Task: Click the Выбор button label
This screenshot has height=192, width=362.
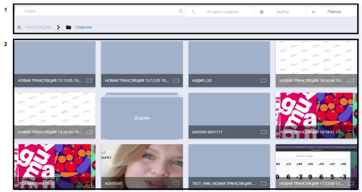Action: click(282, 12)
